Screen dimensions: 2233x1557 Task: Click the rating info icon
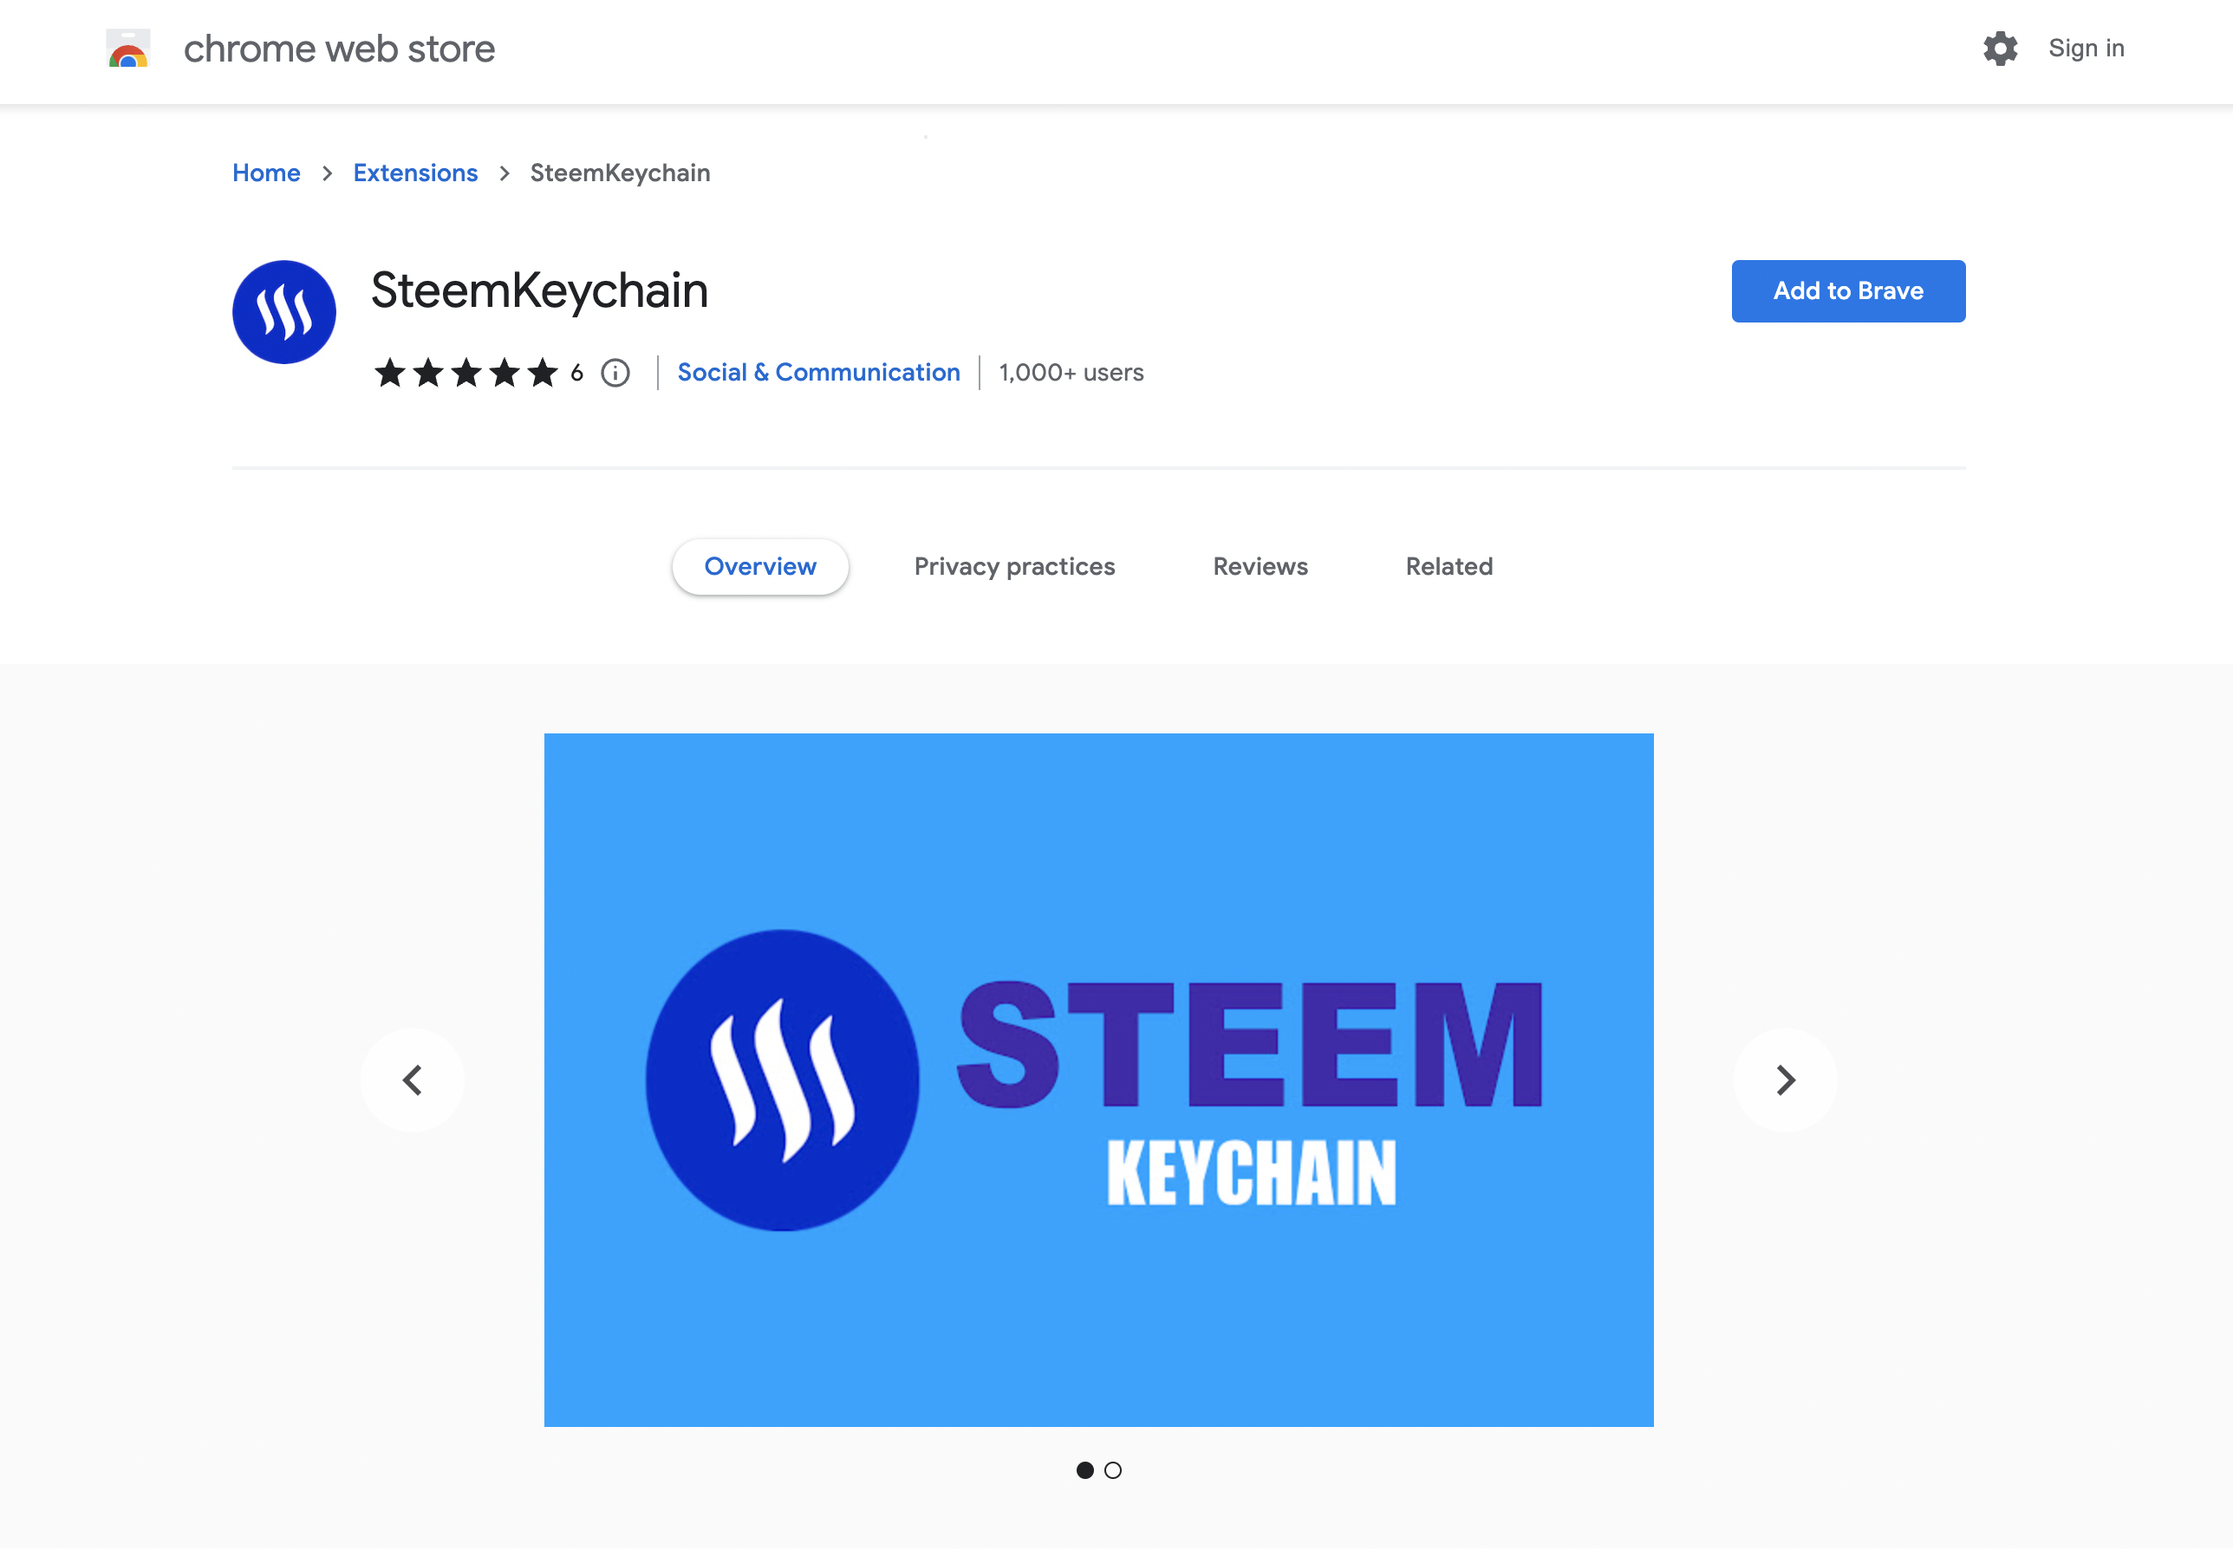coord(615,373)
